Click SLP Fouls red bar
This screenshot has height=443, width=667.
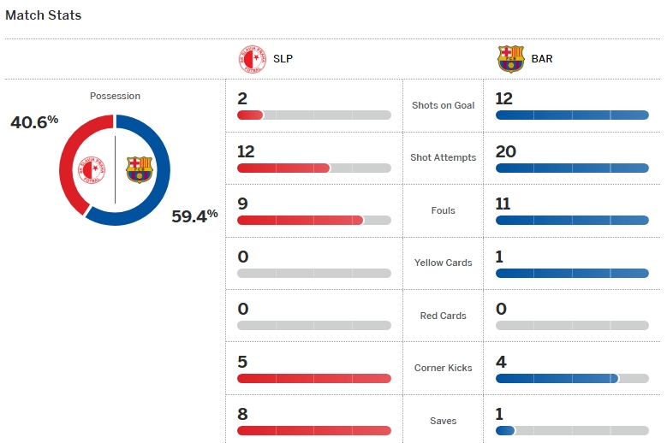(x=300, y=220)
